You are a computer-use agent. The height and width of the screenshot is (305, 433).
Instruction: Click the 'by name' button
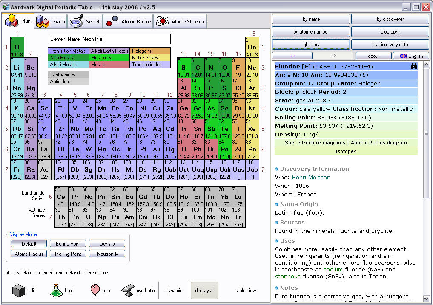pos(311,19)
